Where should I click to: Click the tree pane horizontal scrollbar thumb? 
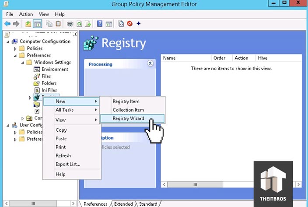click(x=33, y=203)
